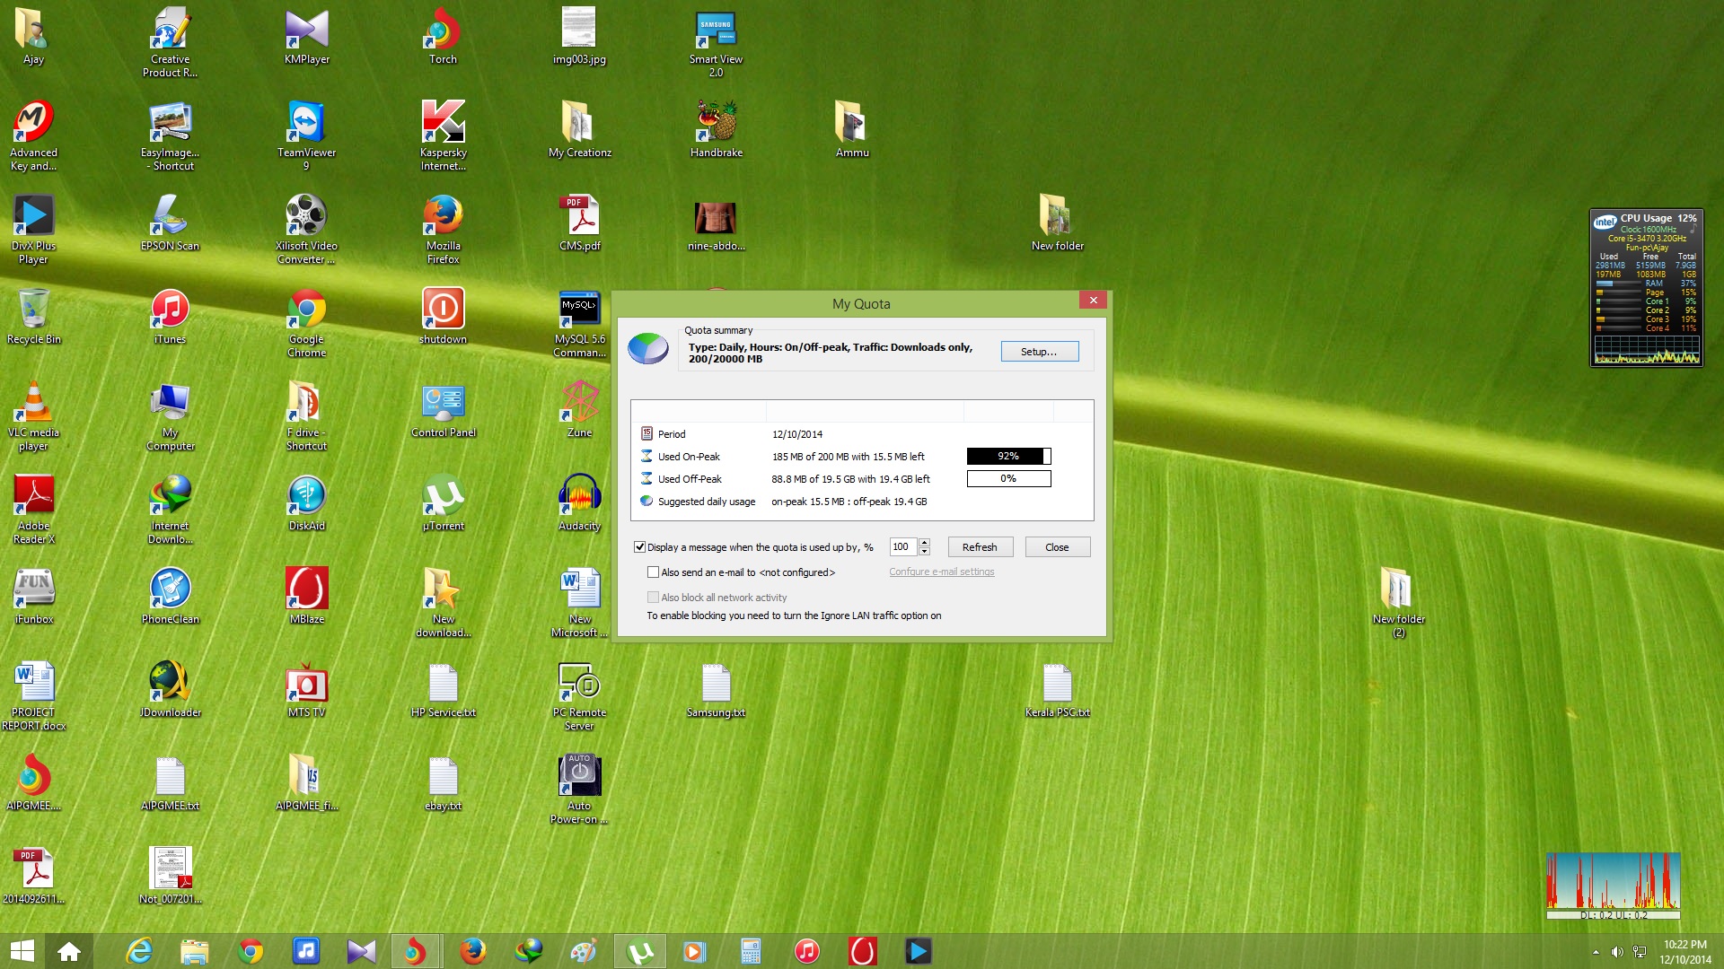
Task: Close My Quota with the red X
Action: (x=1093, y=301)
